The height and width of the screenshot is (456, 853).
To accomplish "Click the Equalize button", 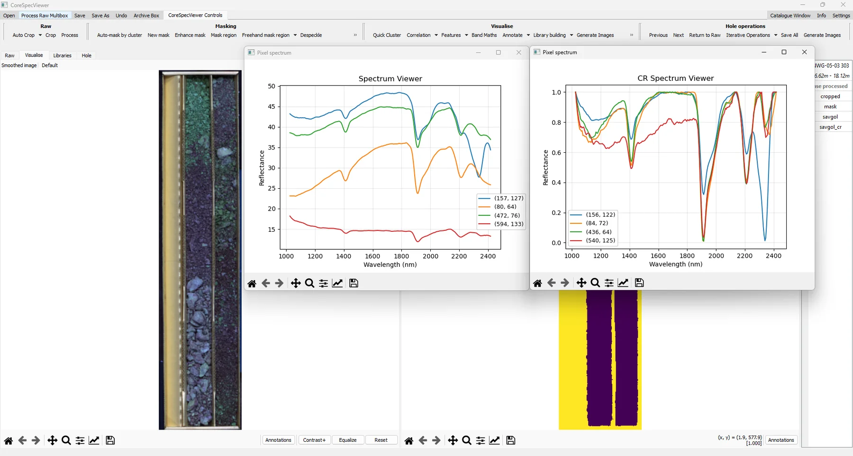I will tap(348, 440).
